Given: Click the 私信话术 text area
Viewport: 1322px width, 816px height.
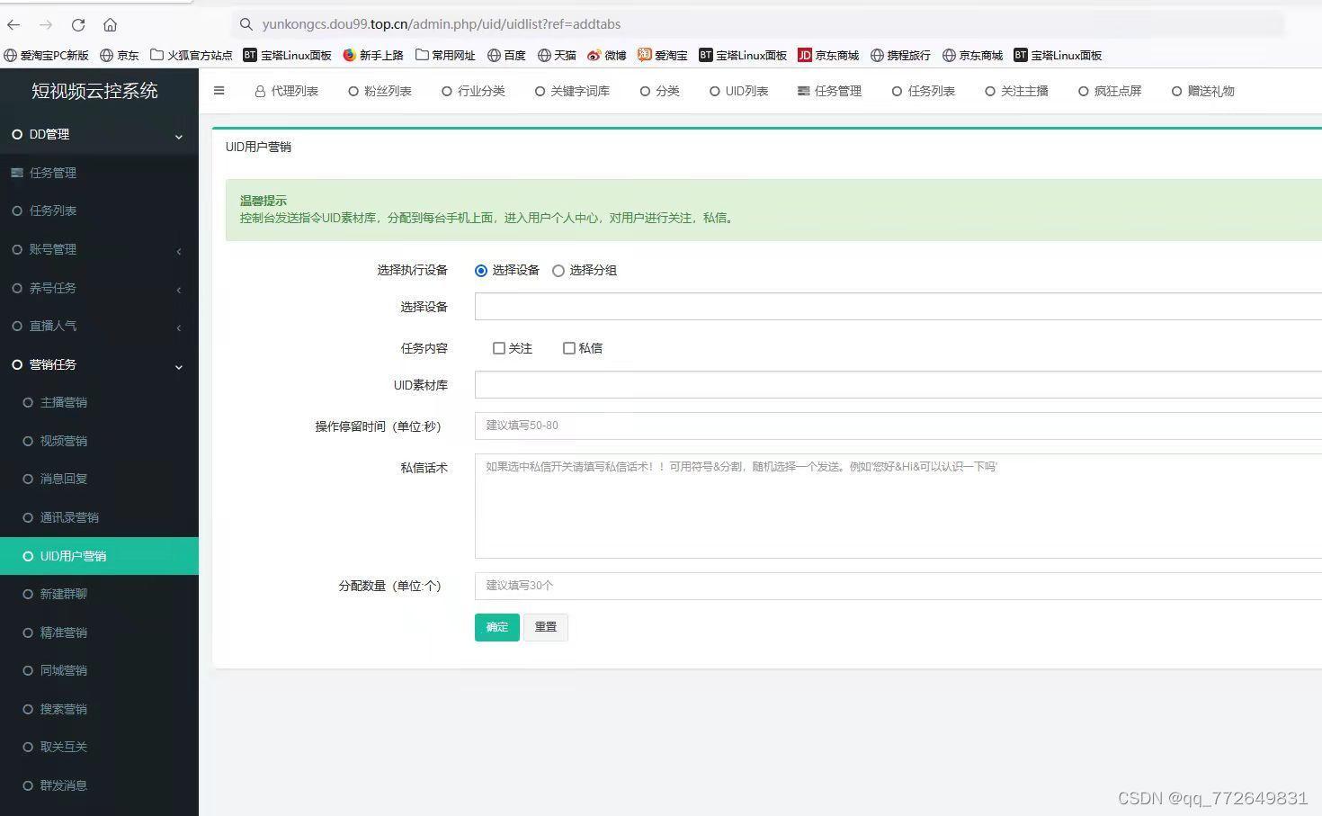Looking at the screenshot, I should pyautogui.click(x=898, y=506).
